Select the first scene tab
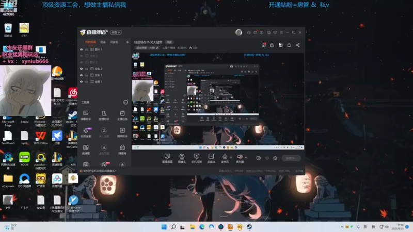The image size is (413, 232). pos(90,42)
